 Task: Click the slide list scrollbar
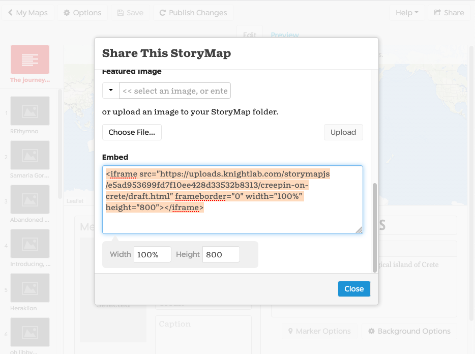pyautogui.click(x=60, y=143)
